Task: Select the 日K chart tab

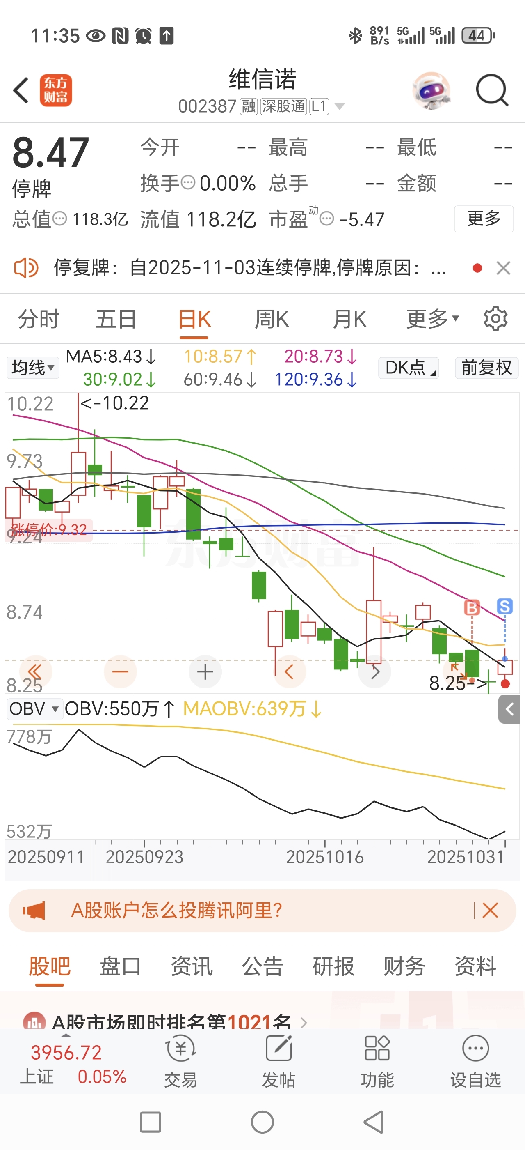Action: 194,320
